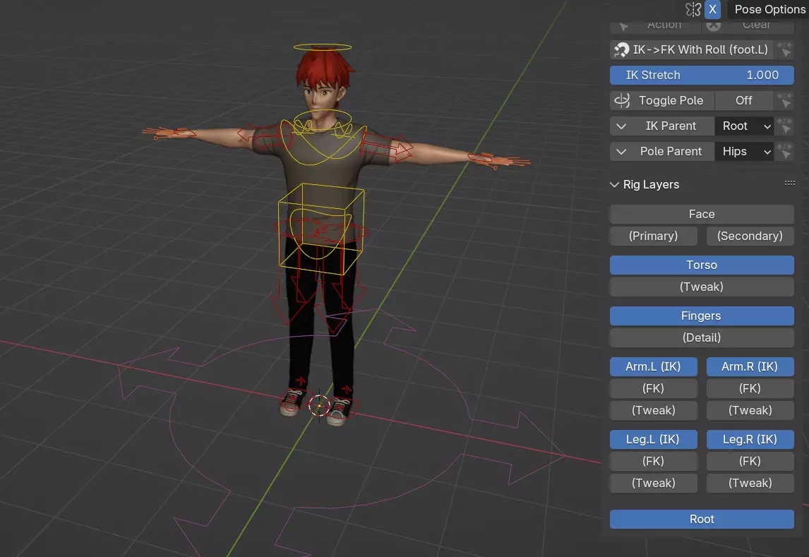Toggle the Face rig layer
Image resolution: width=809 pixels, height=557 pixels.
point(702,214)
